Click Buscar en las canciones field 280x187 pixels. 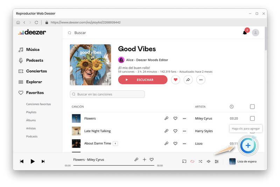(107, 94)
